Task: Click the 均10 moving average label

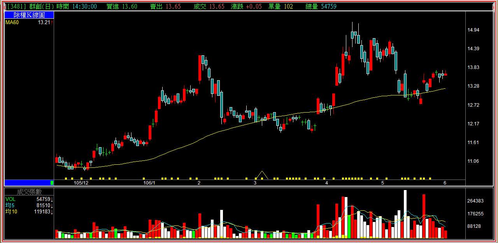Action: (10, 211)
